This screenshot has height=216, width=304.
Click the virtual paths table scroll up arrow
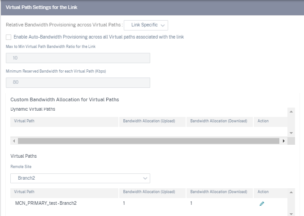(291, 192)
